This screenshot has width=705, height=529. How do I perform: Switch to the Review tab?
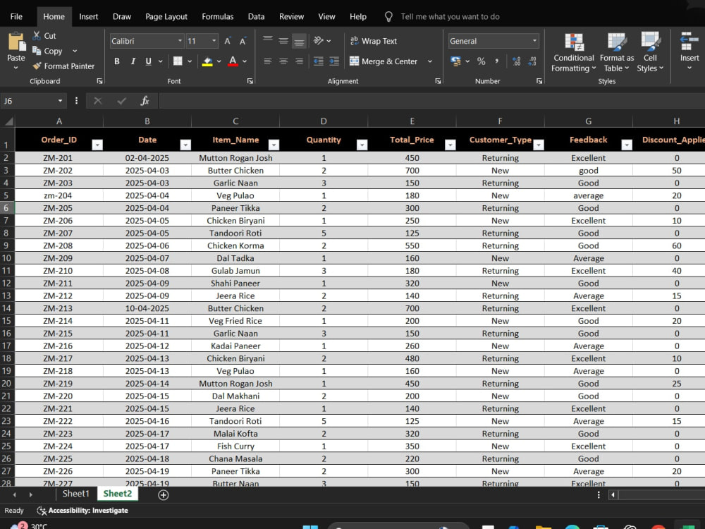point(291,17)
